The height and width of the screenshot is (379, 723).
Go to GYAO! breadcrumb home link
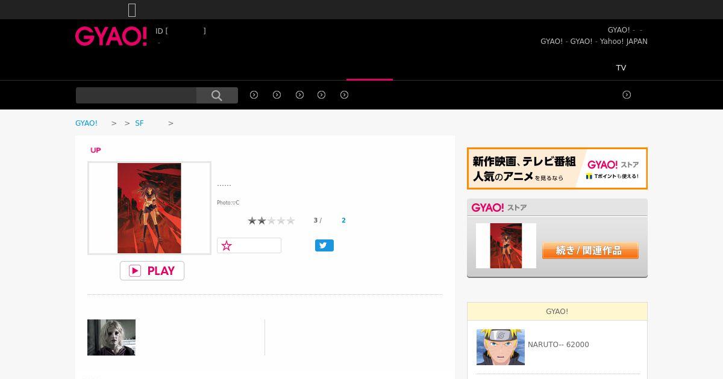coord(86,123)
